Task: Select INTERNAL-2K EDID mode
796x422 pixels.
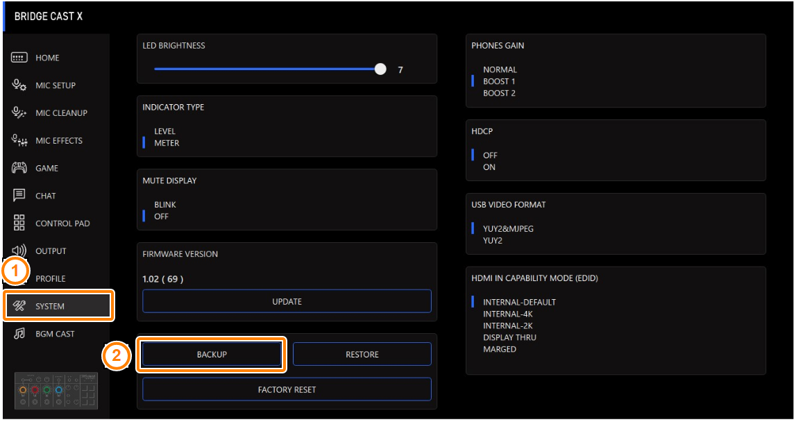Action: pyautogui.click(x=508, y=326)
